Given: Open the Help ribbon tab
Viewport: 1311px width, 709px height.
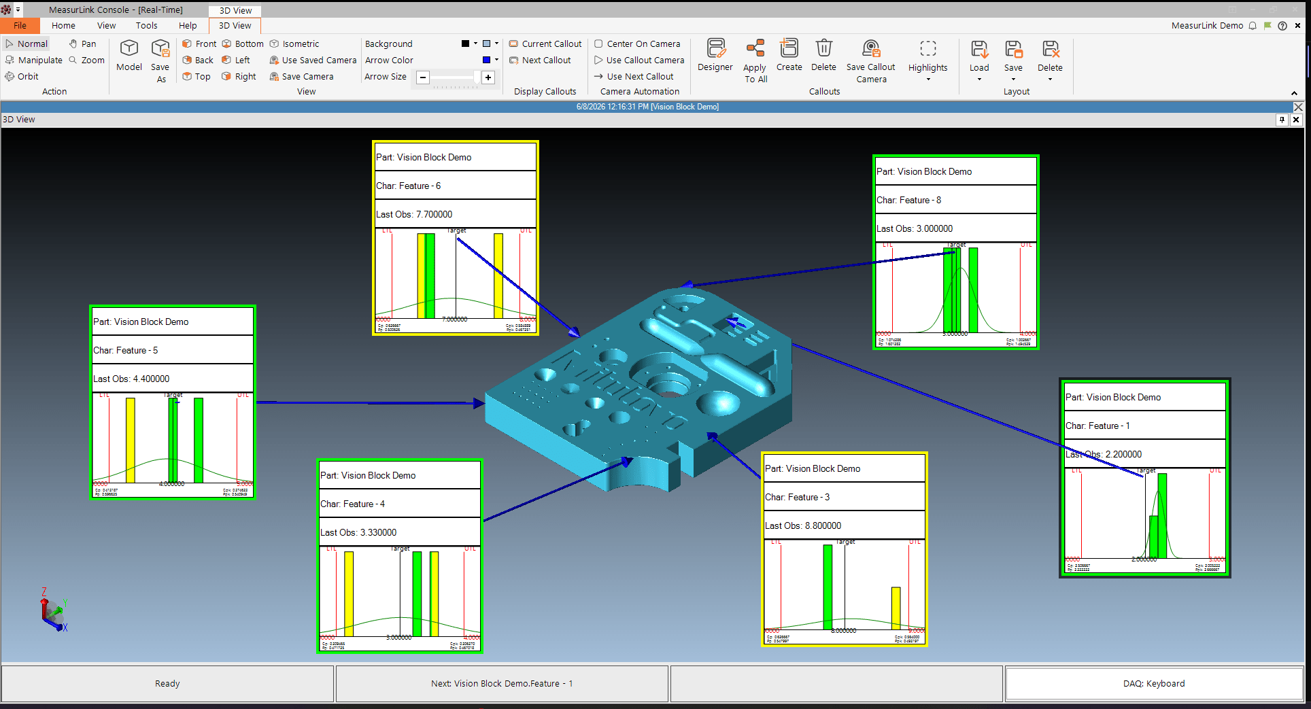Looking at the screenshot, I should pyautogui.click(x=188, y=25).
